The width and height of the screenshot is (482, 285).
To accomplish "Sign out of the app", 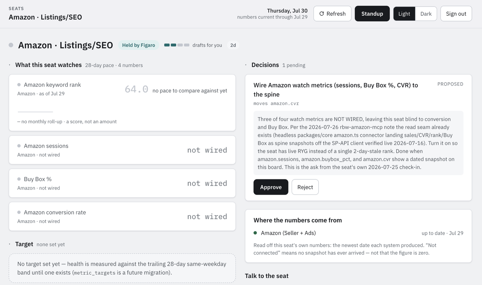I will 456,14.
